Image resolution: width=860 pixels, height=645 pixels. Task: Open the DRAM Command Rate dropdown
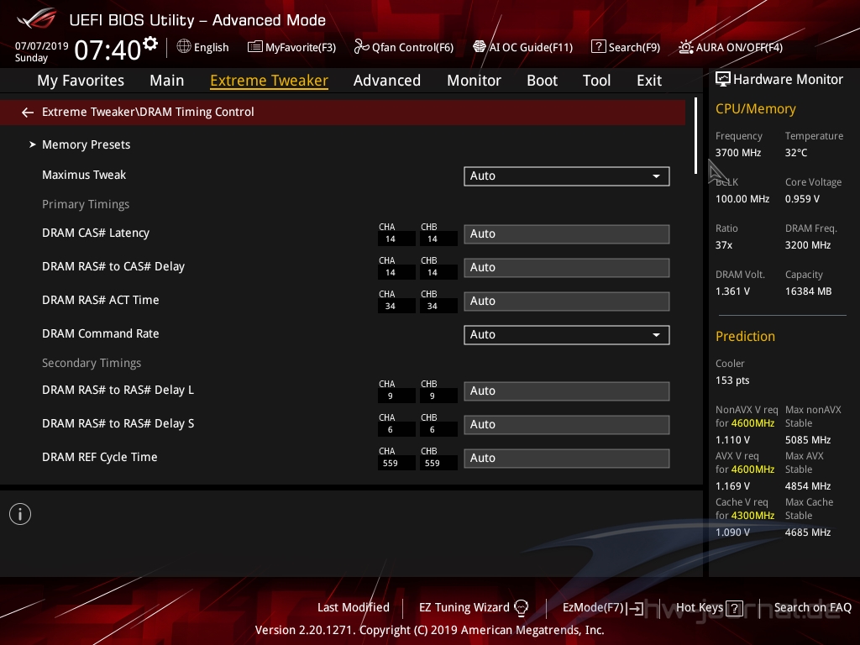click(567, 334)
